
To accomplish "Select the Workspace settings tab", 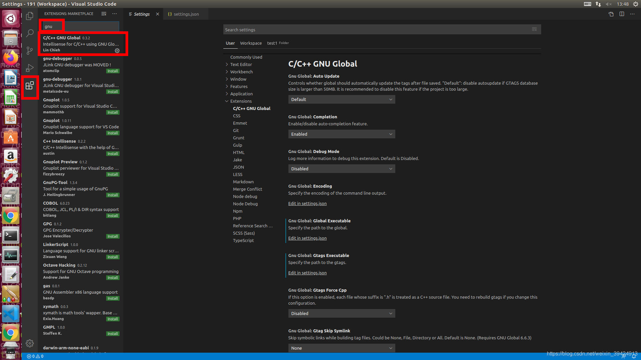I will (x=250, y=43).
